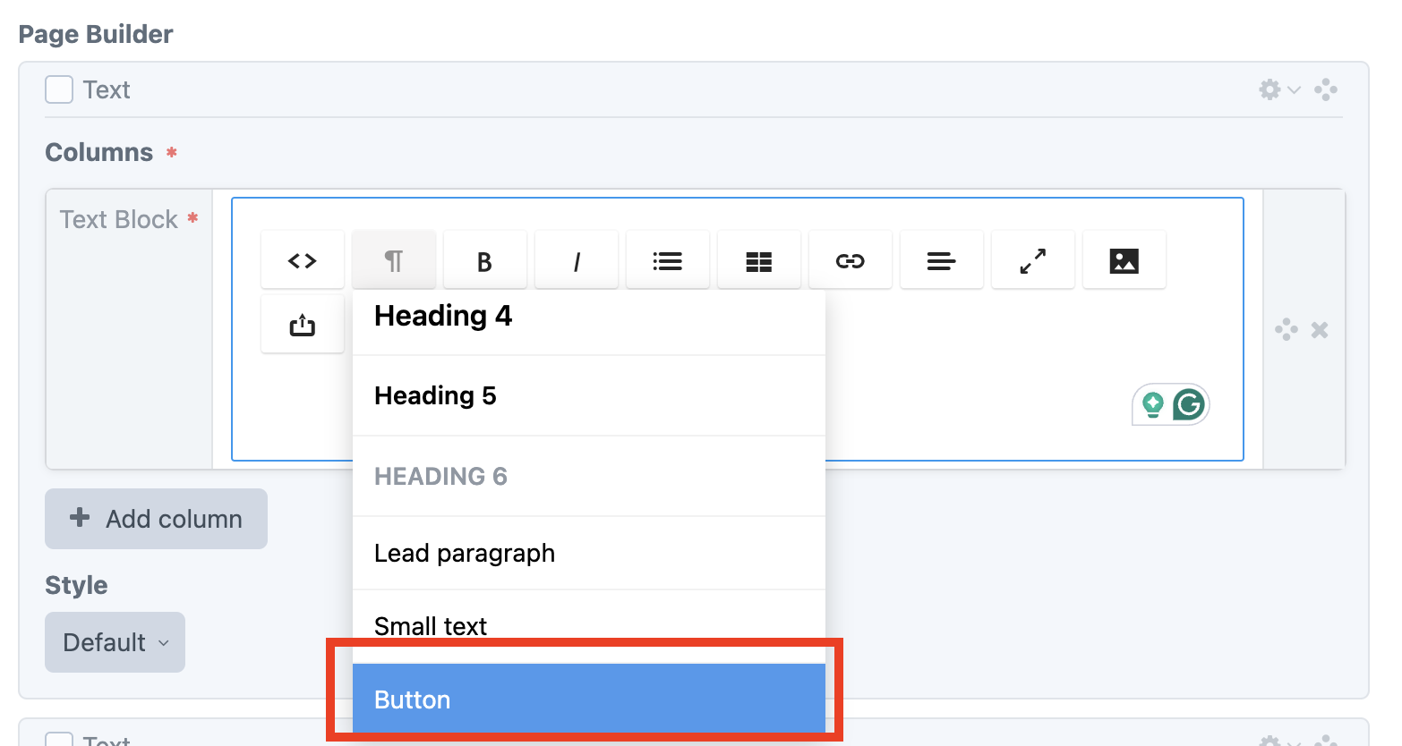Viewport: 1402px width, 746px height.
Task: Insert an image from the toolbar
Action: coord(1124,260)
